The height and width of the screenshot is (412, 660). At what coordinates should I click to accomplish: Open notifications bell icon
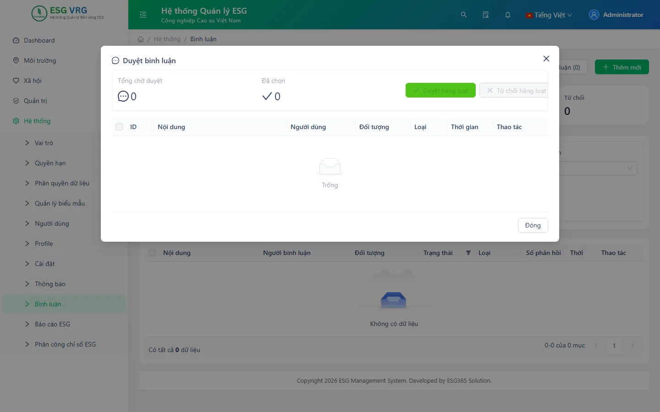pyautogui.click(x=508, y=15)
